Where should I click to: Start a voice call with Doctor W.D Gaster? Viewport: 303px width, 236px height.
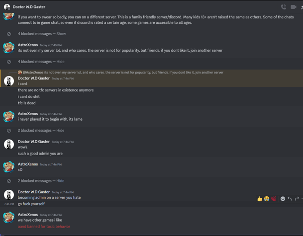[x=284, y=7]
